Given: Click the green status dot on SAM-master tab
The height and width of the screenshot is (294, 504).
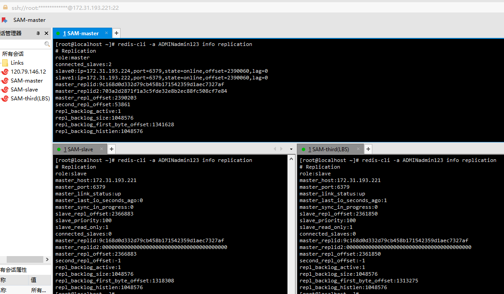Looking at the screenshot, I should [x=58, y=33].
